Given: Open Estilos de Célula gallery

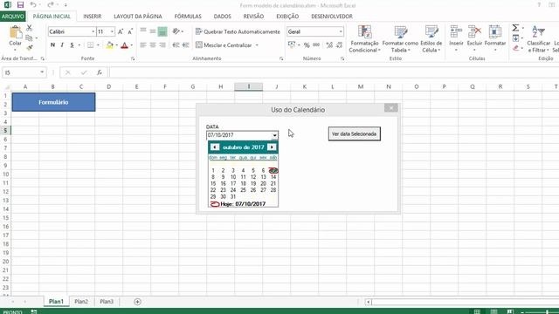Looking at the screenshot, I should (x=431, y=38).
